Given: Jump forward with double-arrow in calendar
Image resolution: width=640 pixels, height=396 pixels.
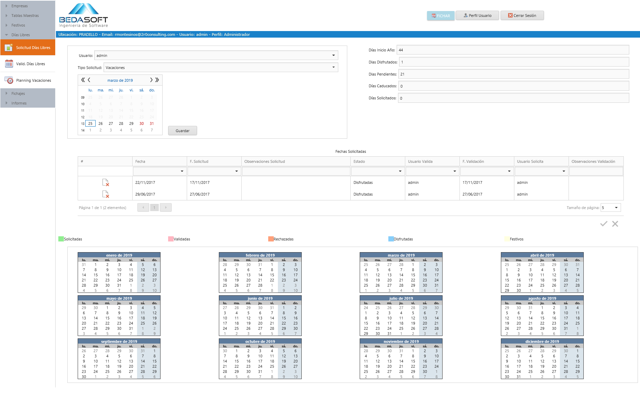Looking at the screenshot, I should click(x=157, y=80).
